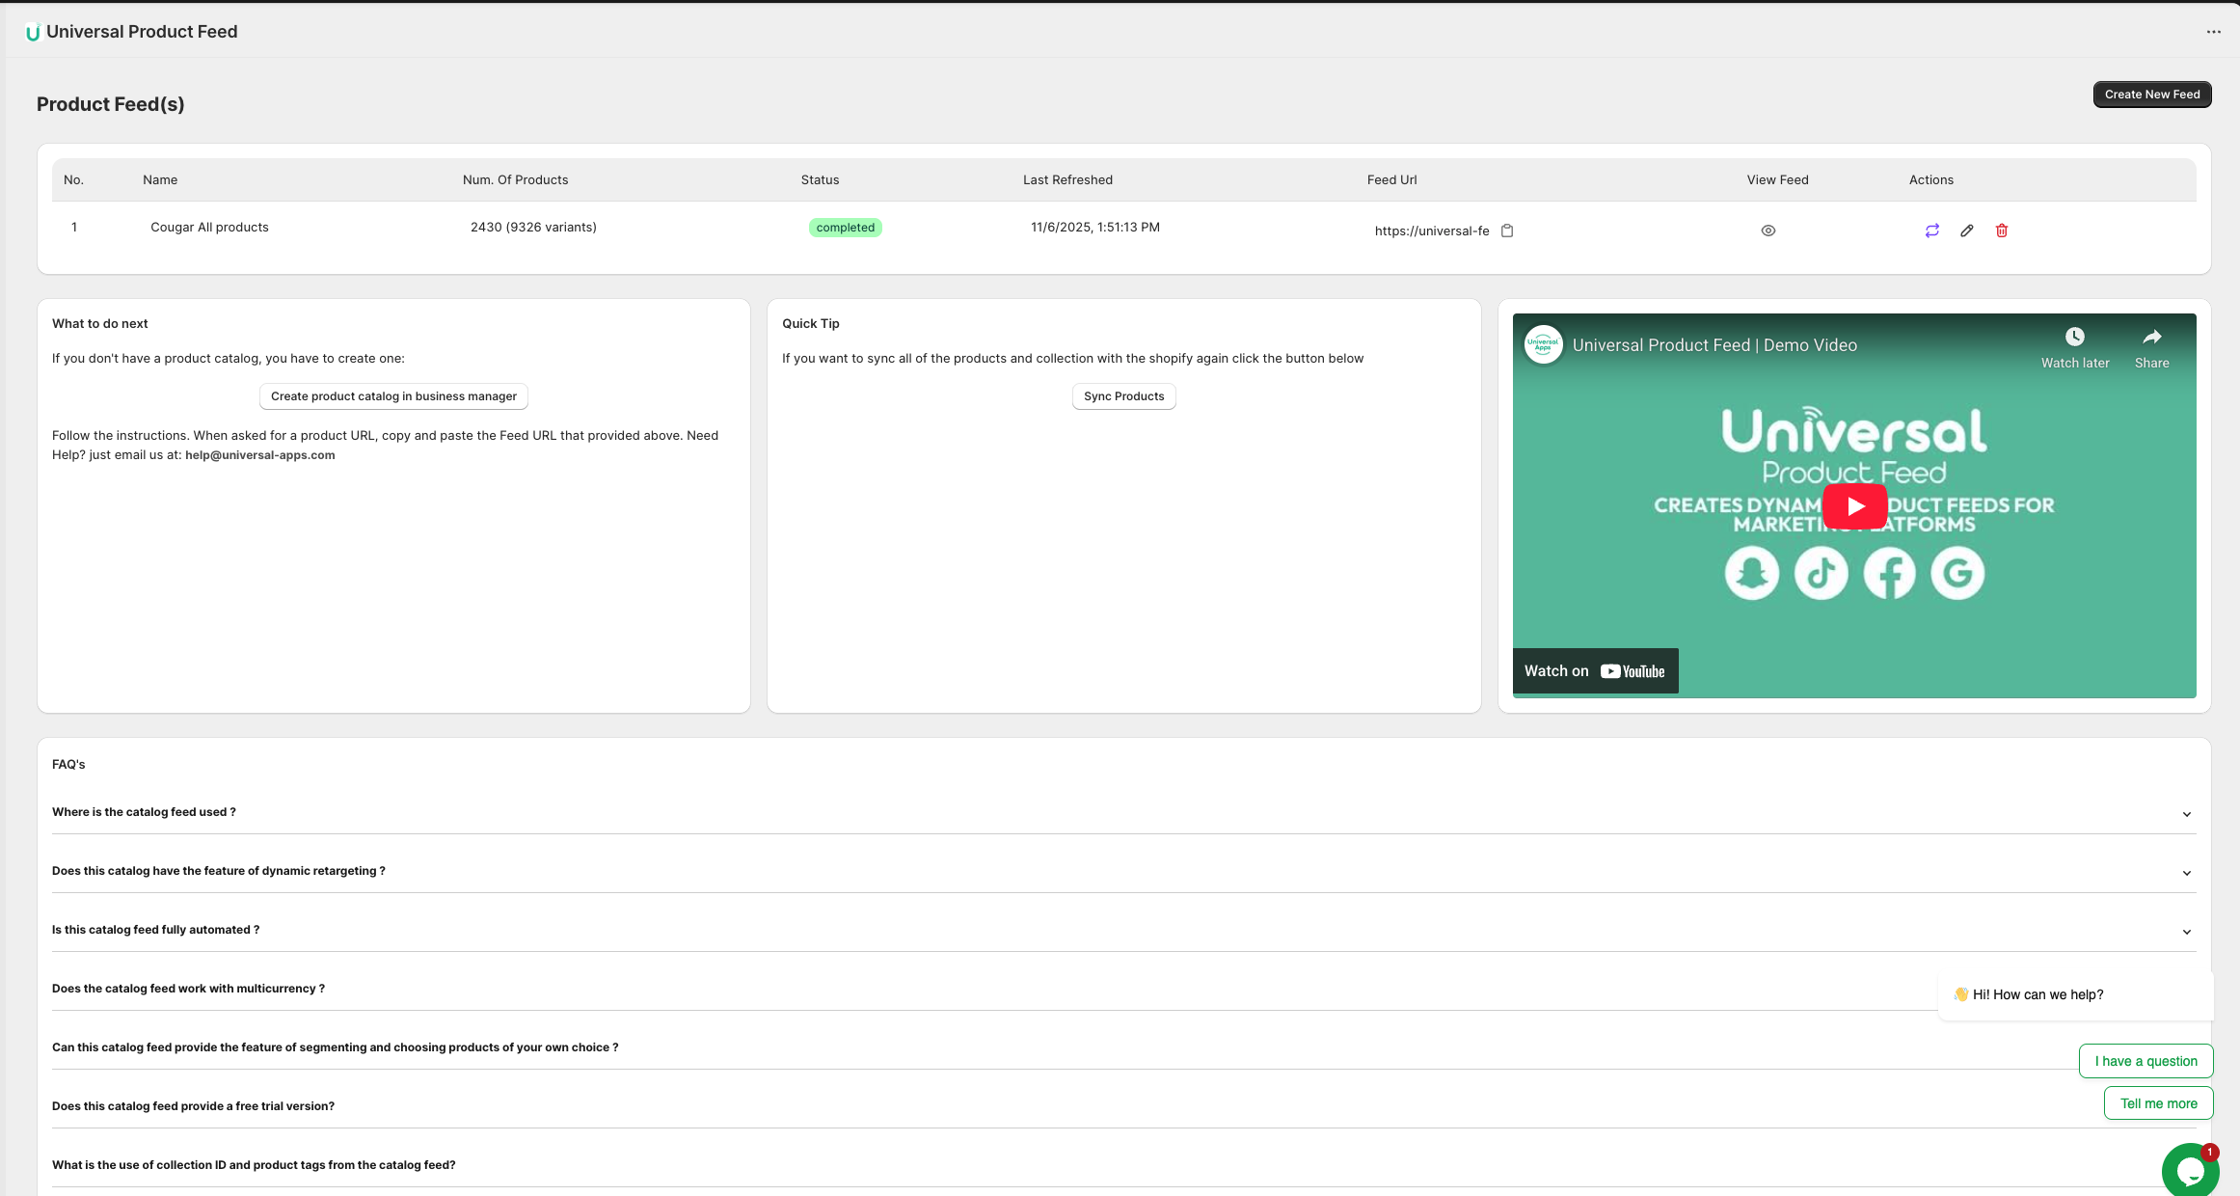The image size is (2240, 1196).
Task: Expand the dynamic retargeting FAQ
Action: 2186,872
